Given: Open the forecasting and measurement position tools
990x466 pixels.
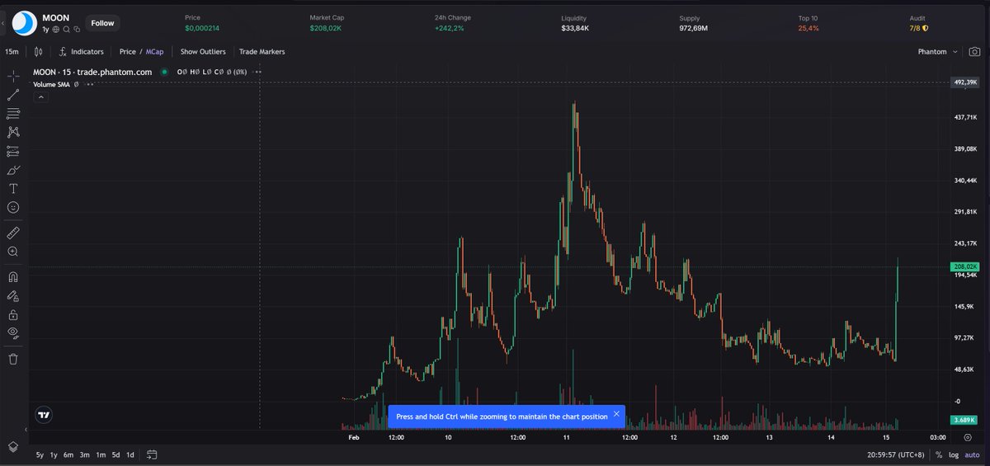Looking at the screenshot, I should (x=13, y=151).
